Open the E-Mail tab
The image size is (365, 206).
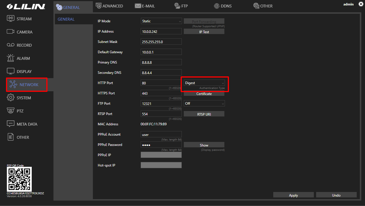click(x=145, y=6)
